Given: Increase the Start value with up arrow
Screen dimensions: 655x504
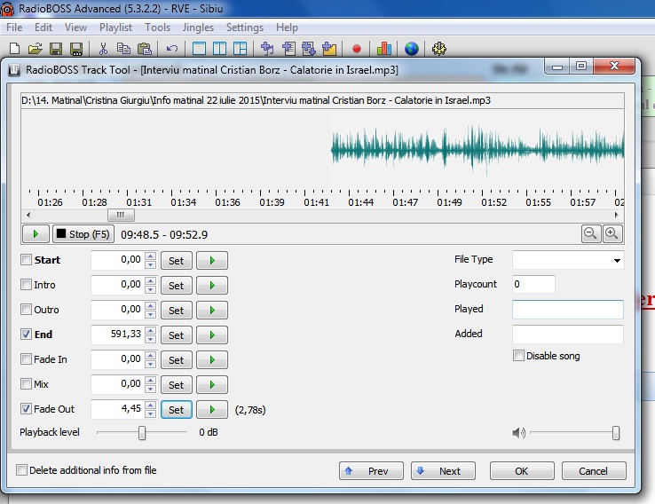Looking at the screenshot, I should point(150,256).
